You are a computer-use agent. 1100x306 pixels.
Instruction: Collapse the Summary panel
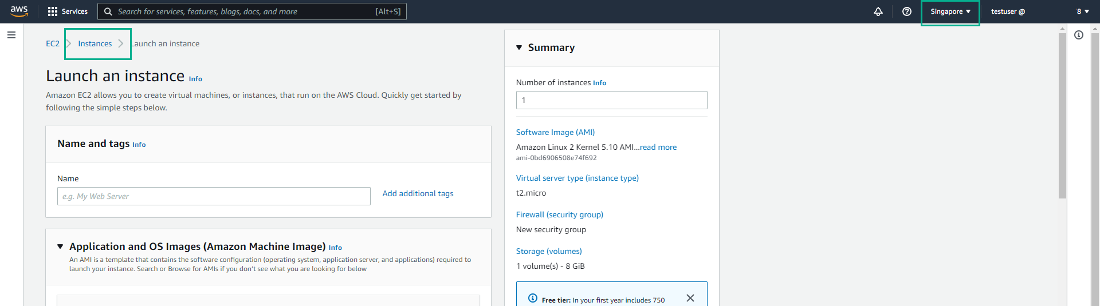pos(519,47)
